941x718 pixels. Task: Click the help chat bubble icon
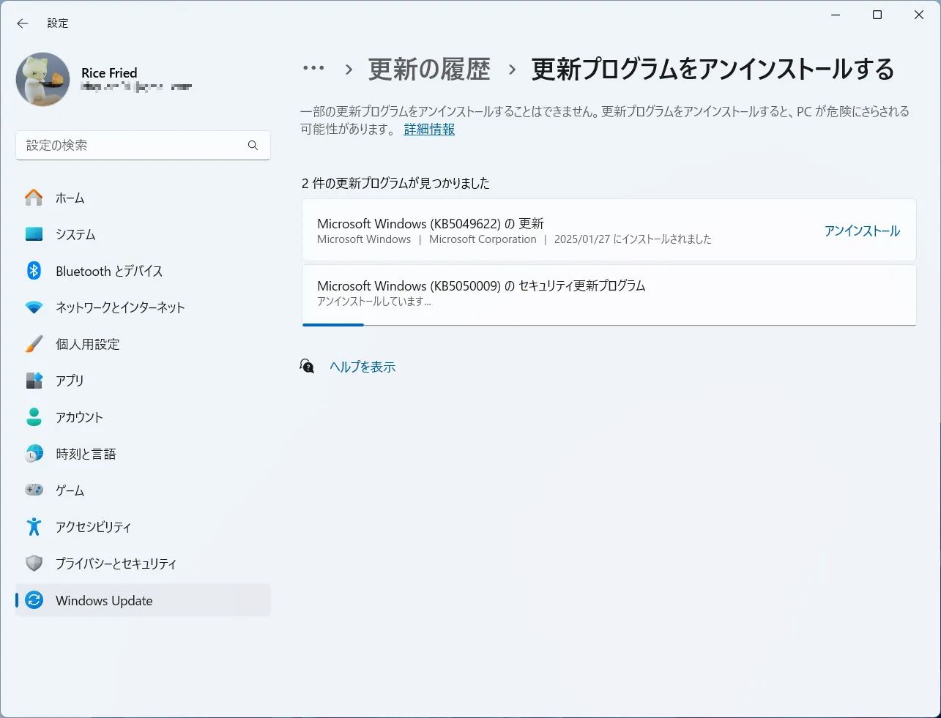coord(308,366)
